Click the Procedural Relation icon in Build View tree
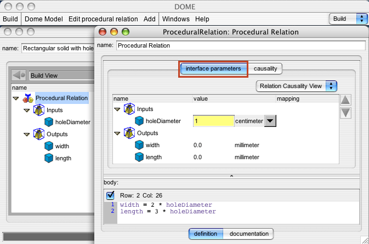The image size is (369, 244). 28,98
